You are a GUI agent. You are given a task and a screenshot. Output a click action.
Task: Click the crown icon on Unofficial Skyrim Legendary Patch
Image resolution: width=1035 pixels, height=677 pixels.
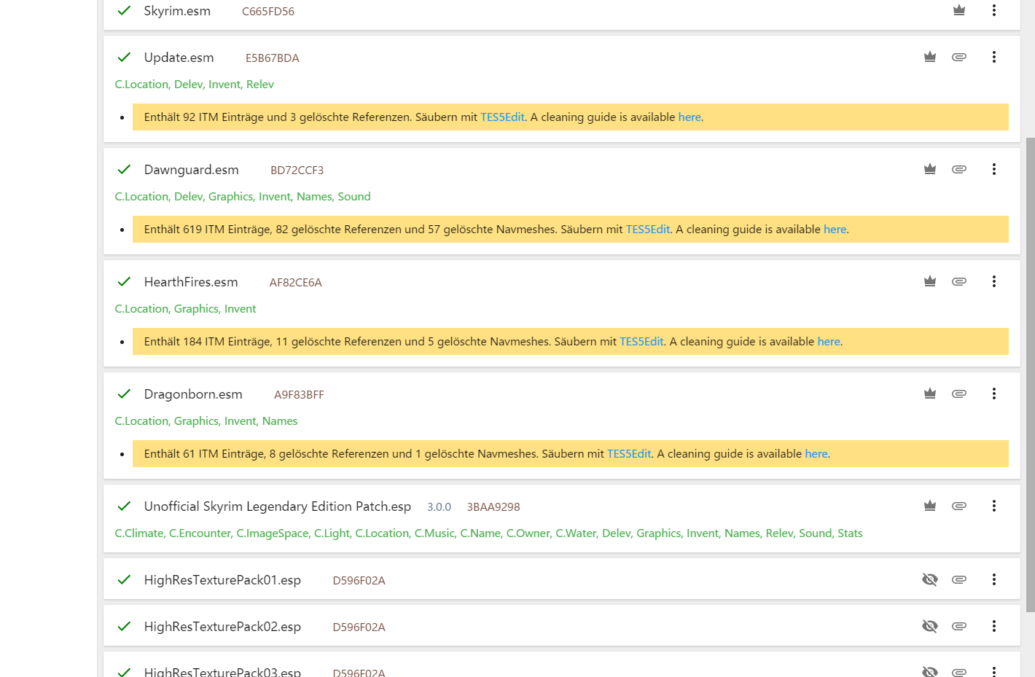(930, 506)
